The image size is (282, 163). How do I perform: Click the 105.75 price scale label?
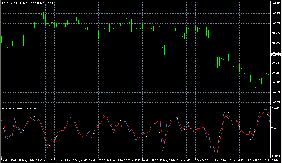click(x=275, y=13)
